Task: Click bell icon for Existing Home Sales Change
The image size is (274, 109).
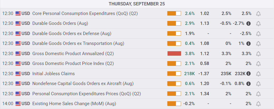Action: coord(258,104)
